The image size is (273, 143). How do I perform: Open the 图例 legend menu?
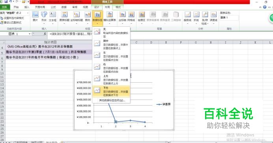coord(88,17)
